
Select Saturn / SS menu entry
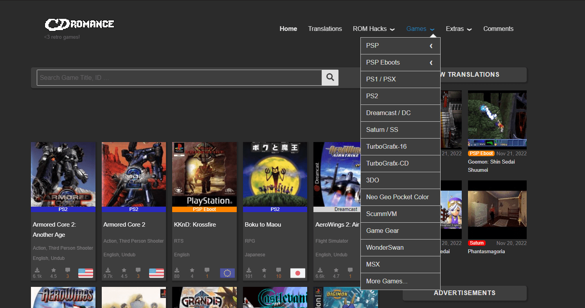[x=400, y=130]
